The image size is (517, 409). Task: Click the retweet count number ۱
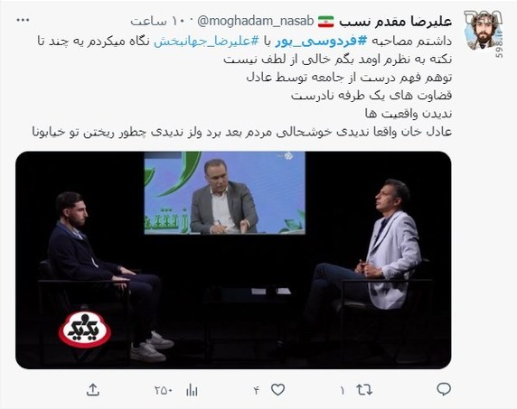343,391
